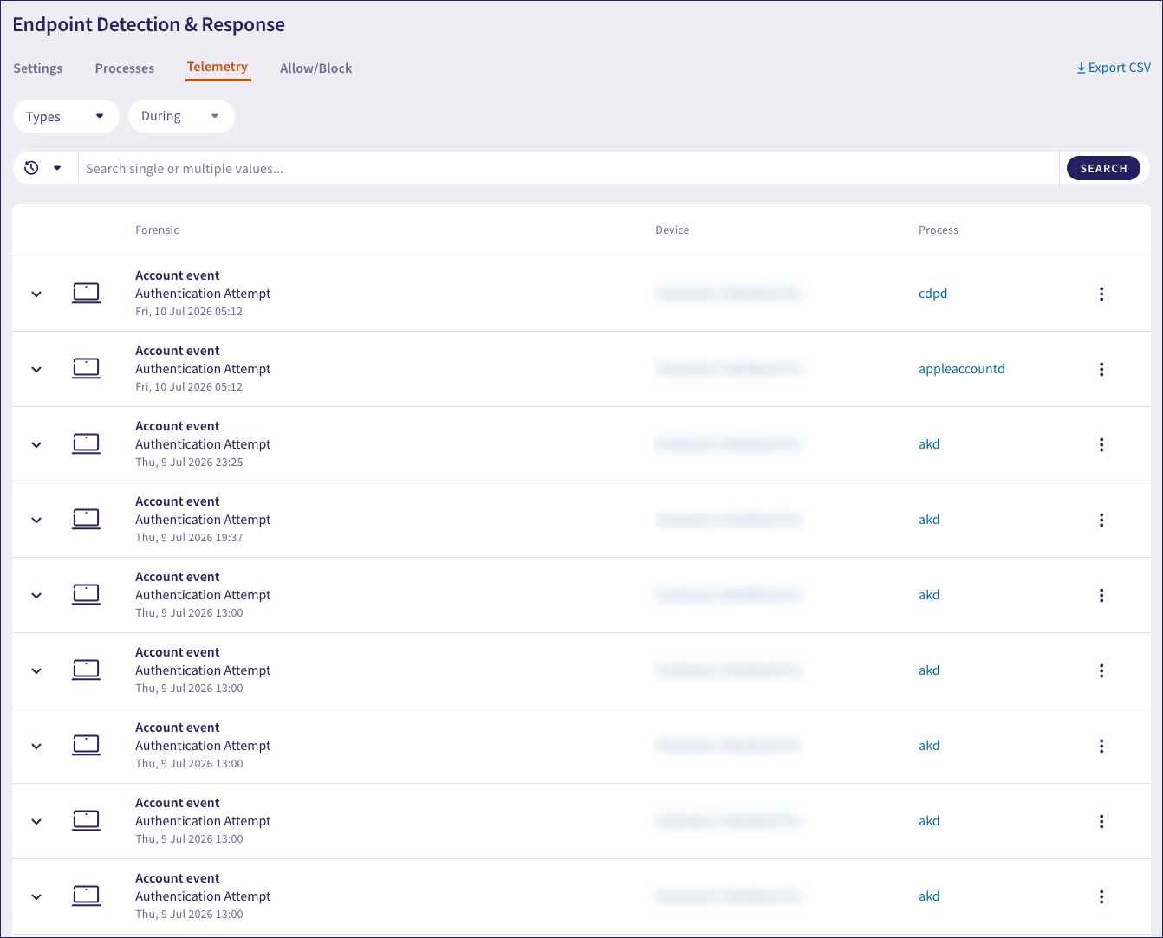Click the download icon beside Export CSV
Image resolution: width=1163 pixels, height=938 pixels.
coord(1081,68)
